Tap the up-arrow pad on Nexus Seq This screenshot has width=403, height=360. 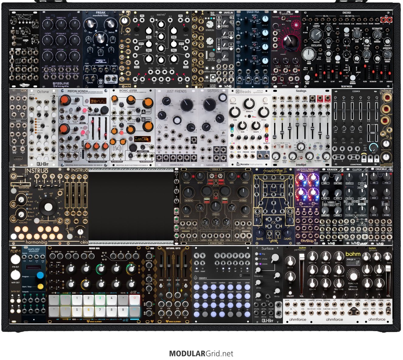coord(54,300)
